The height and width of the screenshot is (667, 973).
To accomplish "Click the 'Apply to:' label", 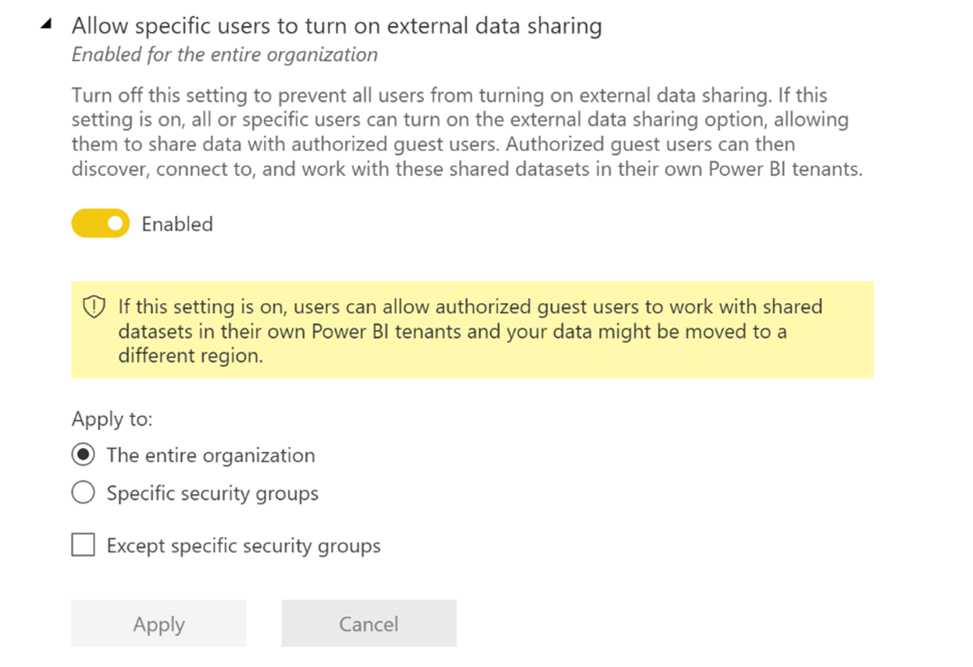I will point(112,419).
